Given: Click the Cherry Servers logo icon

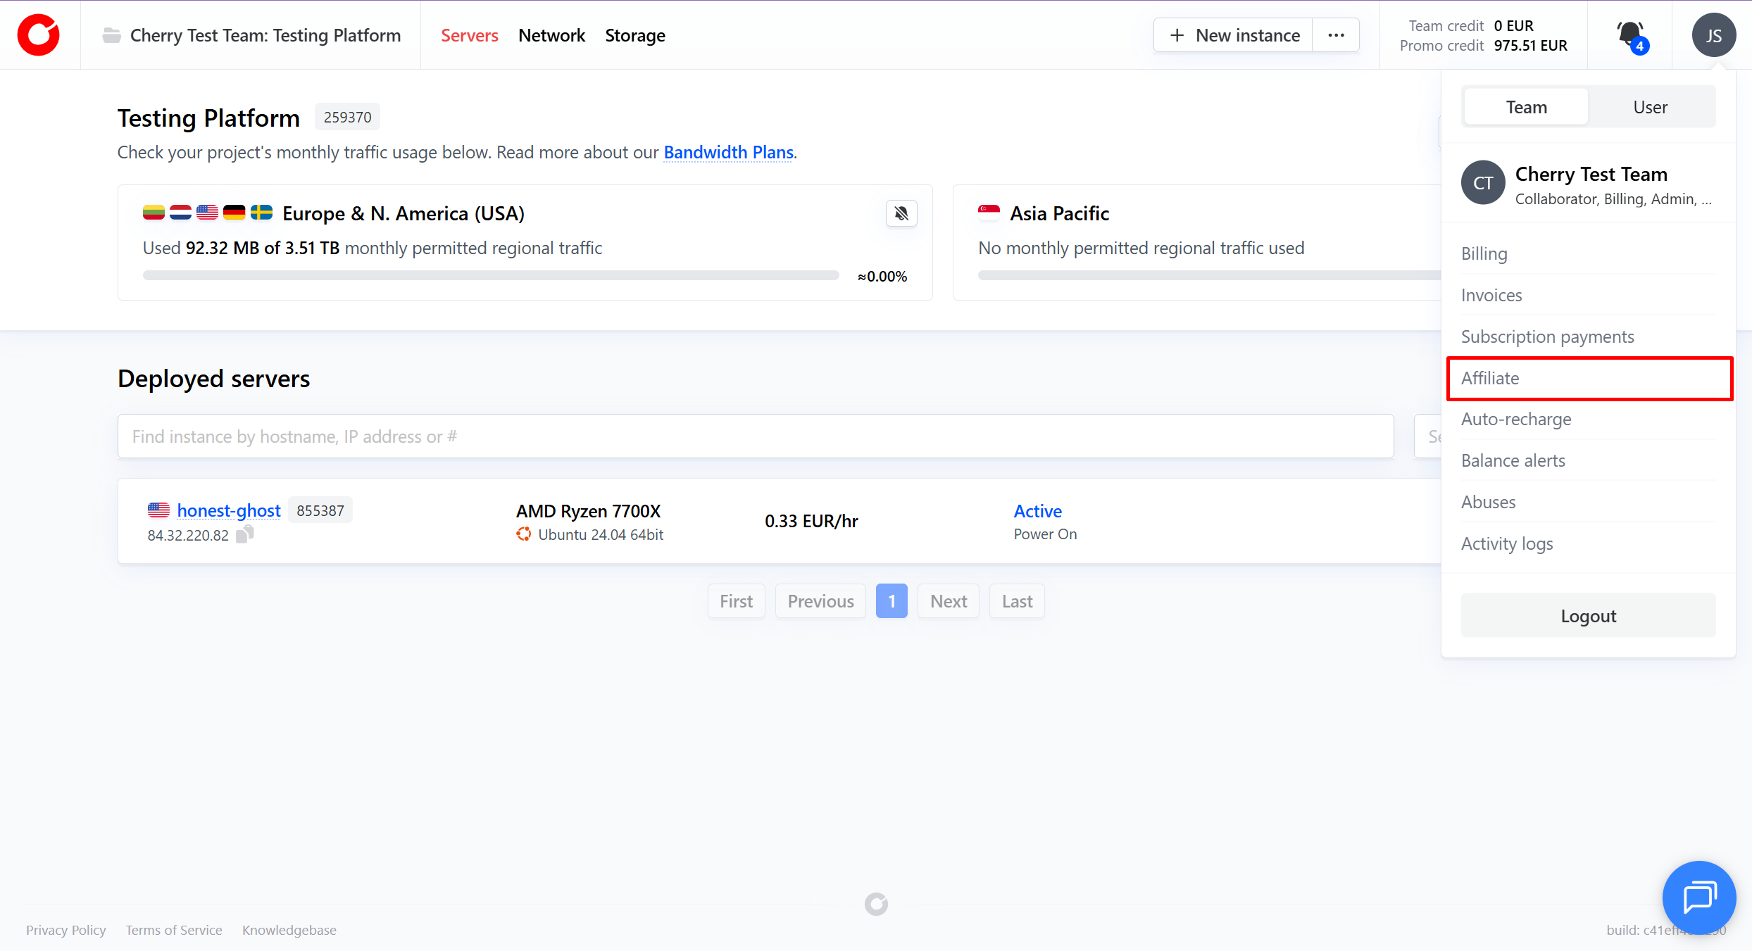Looking at the screenshot, I should (x=39, y=34).
